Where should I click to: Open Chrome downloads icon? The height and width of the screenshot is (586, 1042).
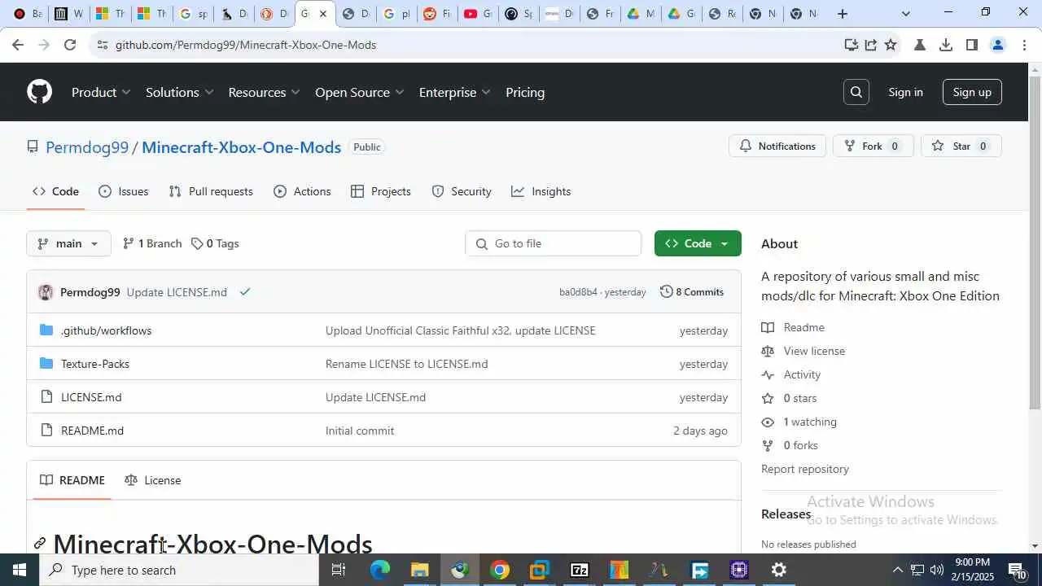(x=945, y=45)
